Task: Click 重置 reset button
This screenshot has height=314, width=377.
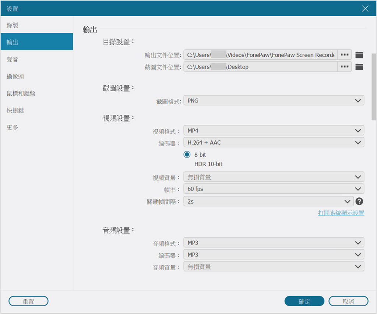Action: click(28, 301)
